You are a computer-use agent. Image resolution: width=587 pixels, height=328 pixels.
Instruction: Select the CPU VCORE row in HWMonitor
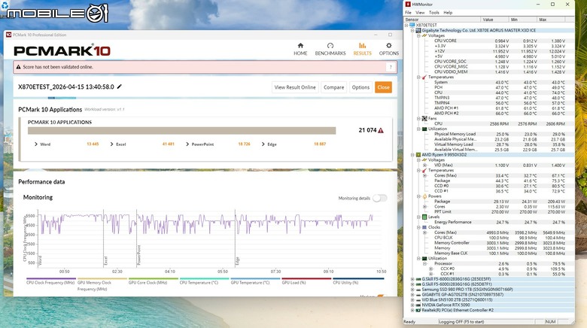point(500,41)
